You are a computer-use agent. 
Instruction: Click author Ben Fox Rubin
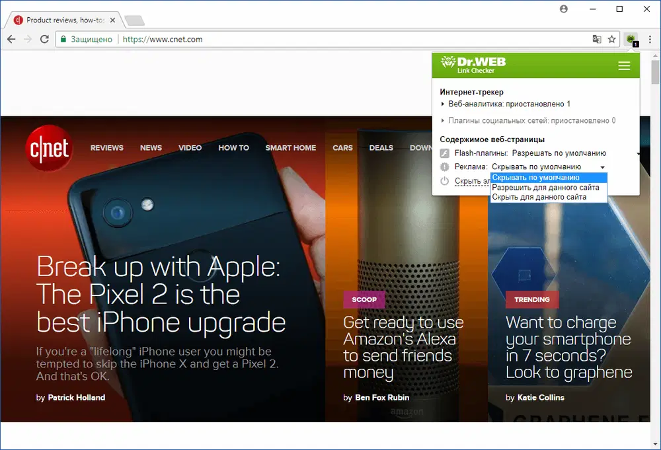(382, 397)
